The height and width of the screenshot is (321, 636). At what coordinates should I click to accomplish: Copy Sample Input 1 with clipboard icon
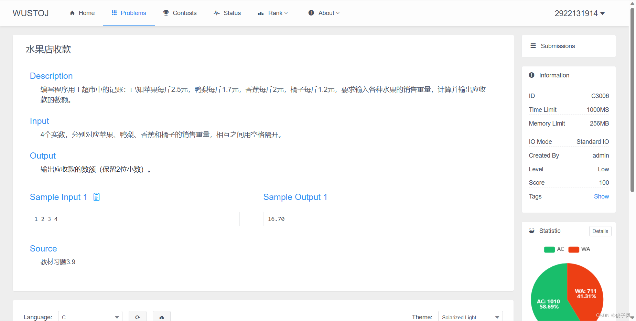coord(97,197)
